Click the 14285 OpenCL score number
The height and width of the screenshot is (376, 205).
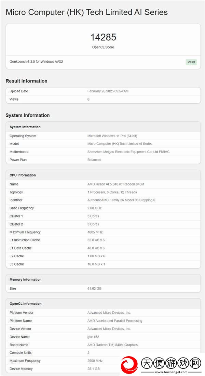[103, 37]
